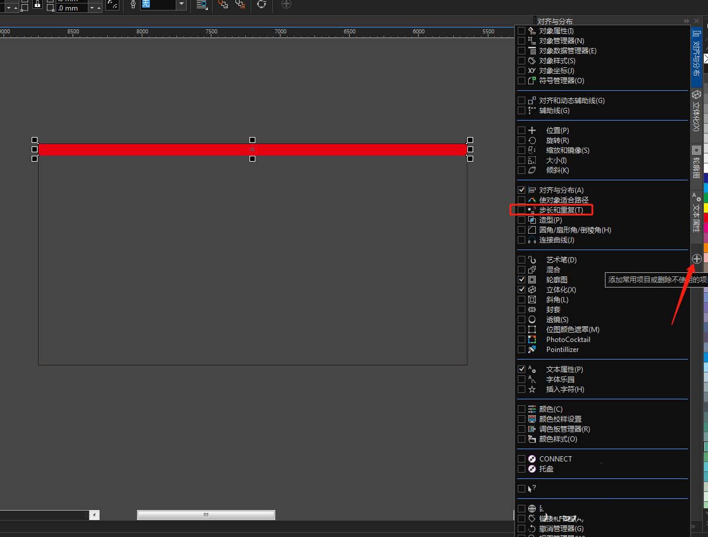Select the 艺术笔(D) menu entry
Viewport: 708px width, 537px height.
[x=561, y=259]
